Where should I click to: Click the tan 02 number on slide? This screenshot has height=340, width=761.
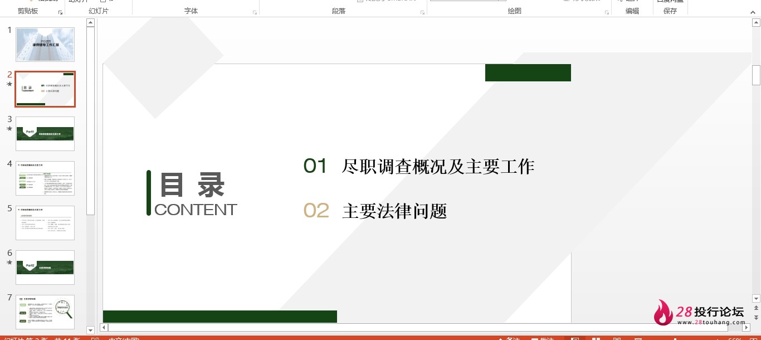(316, 211)
